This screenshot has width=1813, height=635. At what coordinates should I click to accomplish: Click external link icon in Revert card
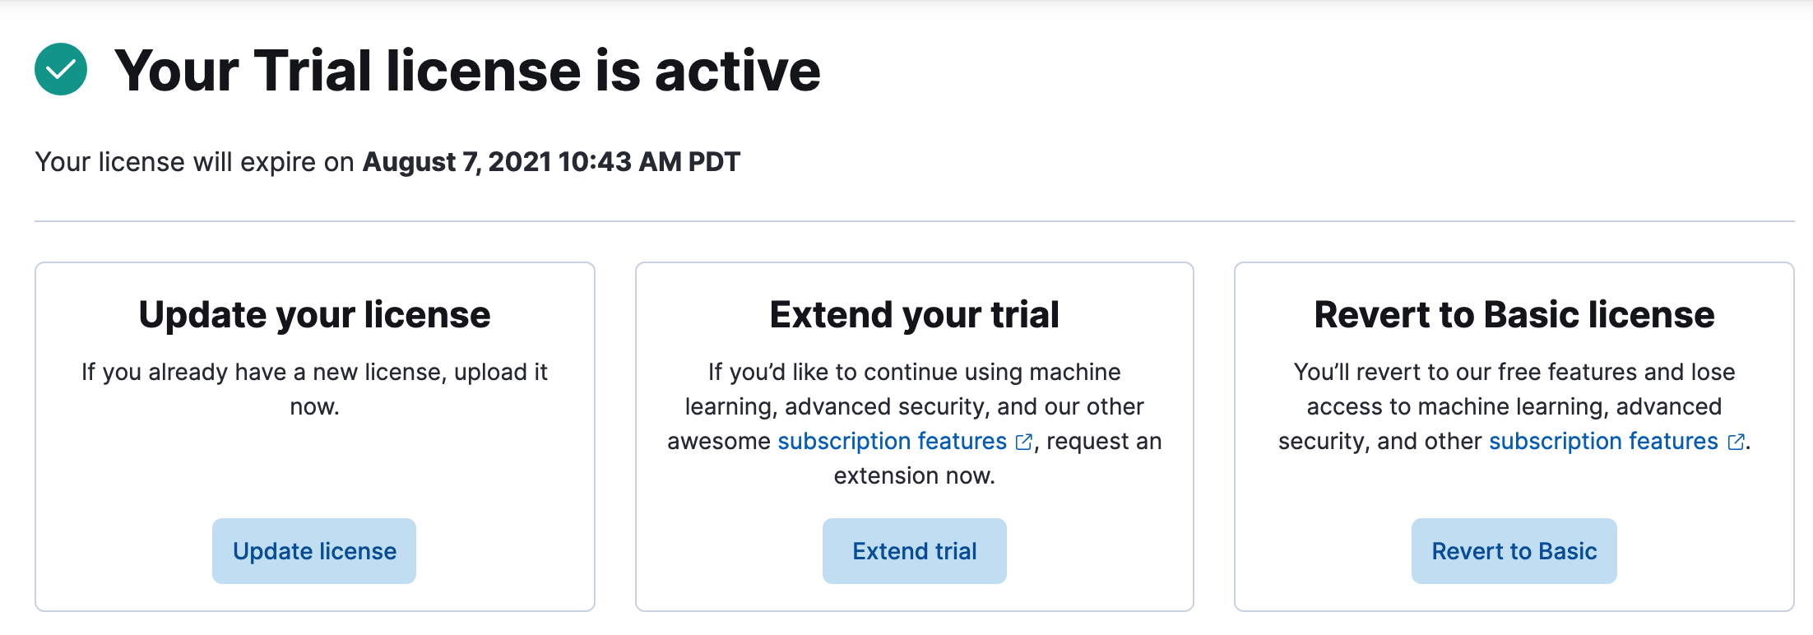click(x=1736, y=443)
